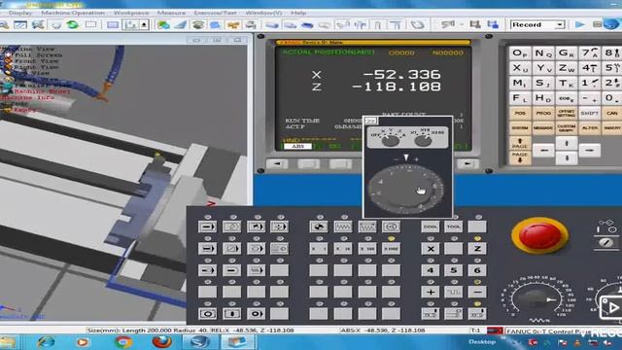The image size is (622, 350).
Task: Click the PAGE down key
Action: click(520, 157)
